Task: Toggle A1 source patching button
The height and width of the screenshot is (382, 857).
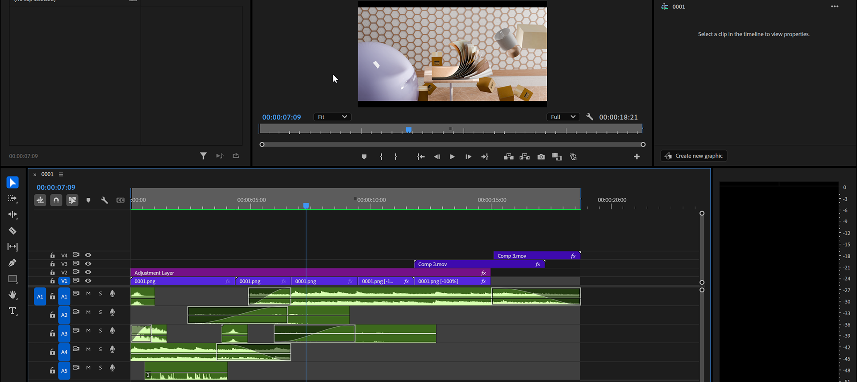Action: tap(40, 296)
